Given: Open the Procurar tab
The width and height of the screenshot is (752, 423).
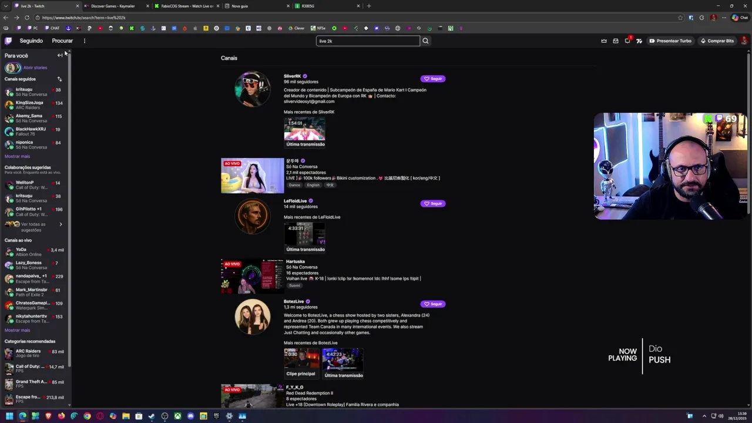Looking at the screenshot, I should pos(62,41).
